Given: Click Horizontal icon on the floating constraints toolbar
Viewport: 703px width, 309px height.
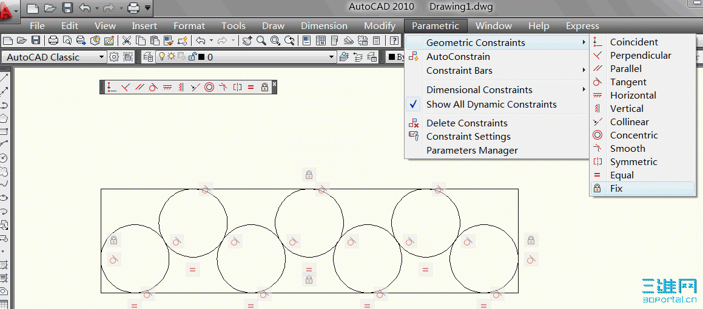Looking at the screenshot, I should click(167, 87).
